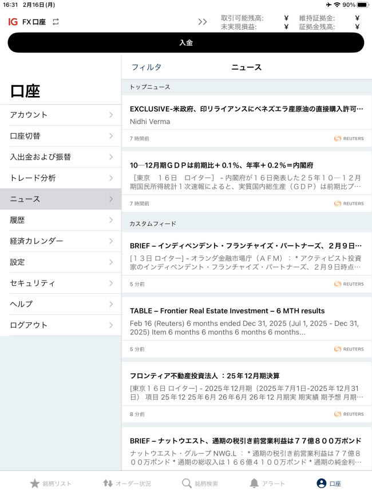
Task: Click the Nidhi Verma author name
Action: pyautogui.click(x=150, y=122)
